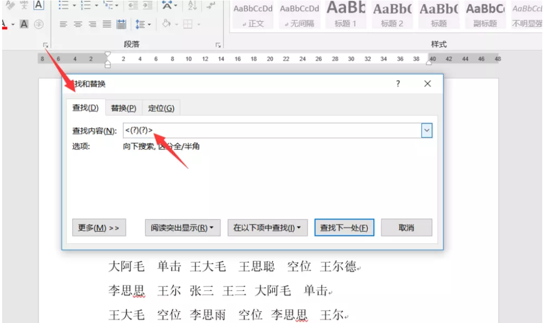Click the align left icon

coord(63,24)
